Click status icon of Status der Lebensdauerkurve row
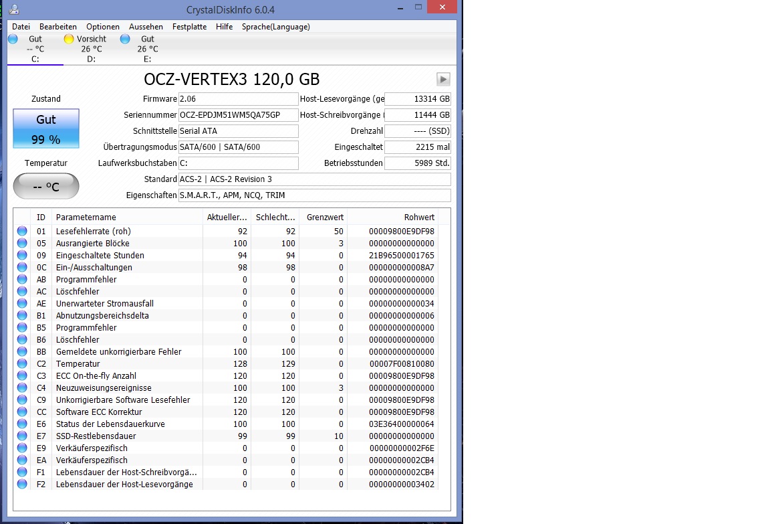The height and width of the screenshot is (524, 770). [22, 424]
